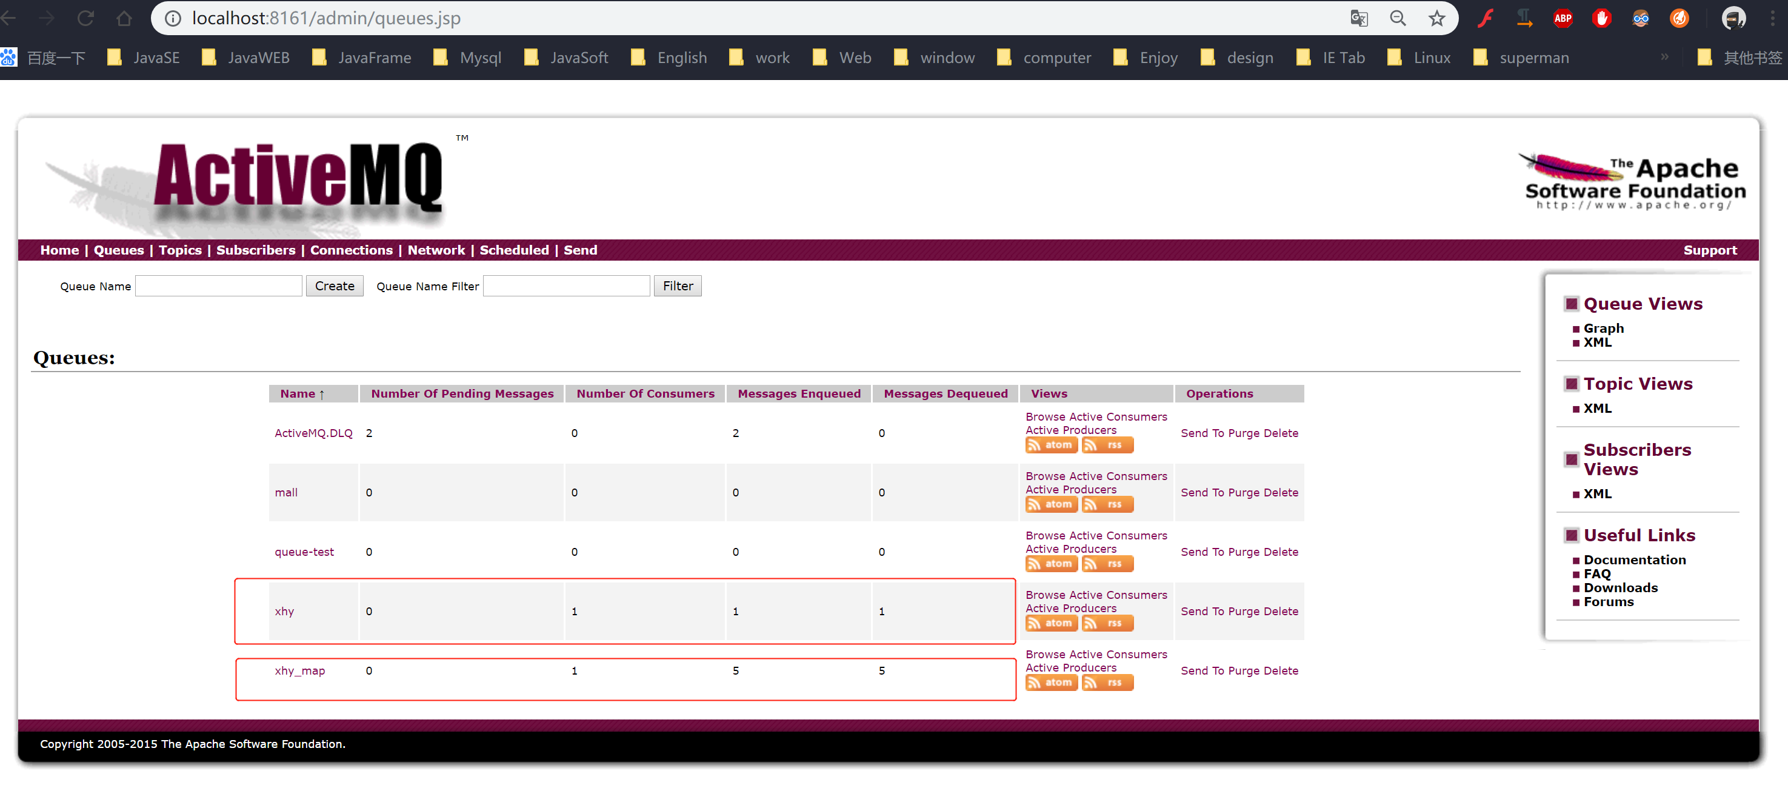
Task: Expand hidden bookmarks overflow chevron
Action: (1664, 57)
